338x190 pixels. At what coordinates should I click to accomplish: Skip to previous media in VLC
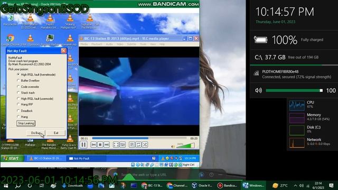[93, 145]
